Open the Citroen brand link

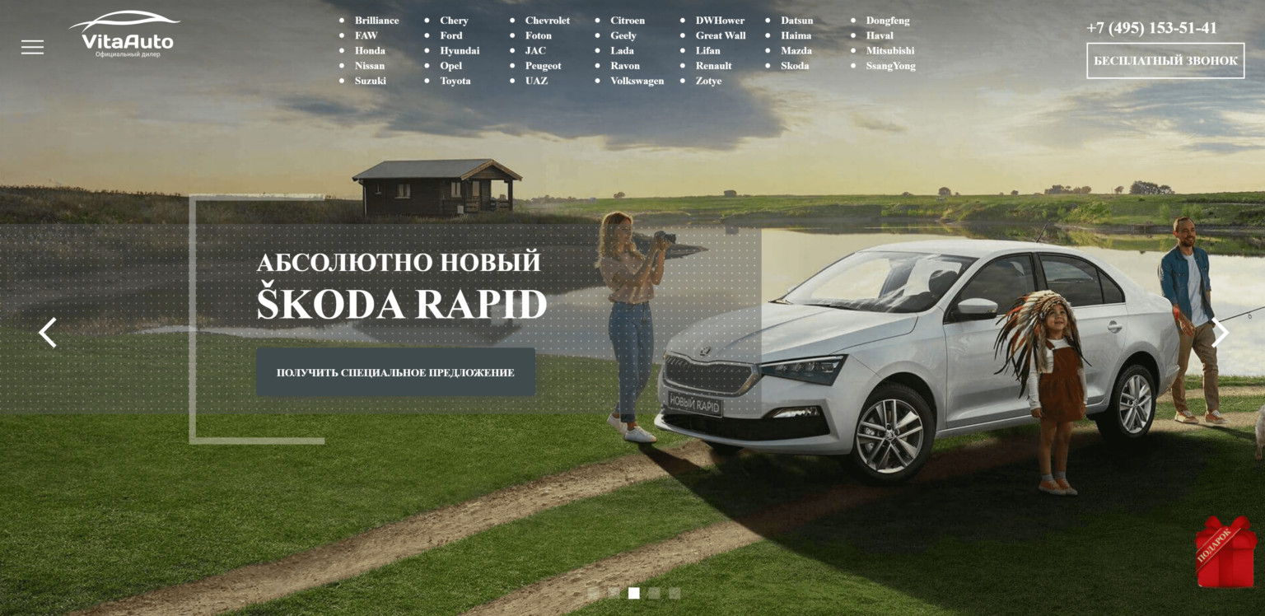click(628, 21)
